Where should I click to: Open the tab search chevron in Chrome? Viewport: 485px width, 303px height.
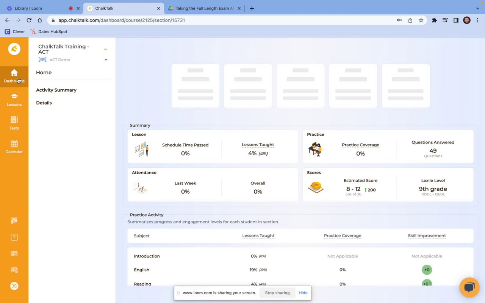477,8
